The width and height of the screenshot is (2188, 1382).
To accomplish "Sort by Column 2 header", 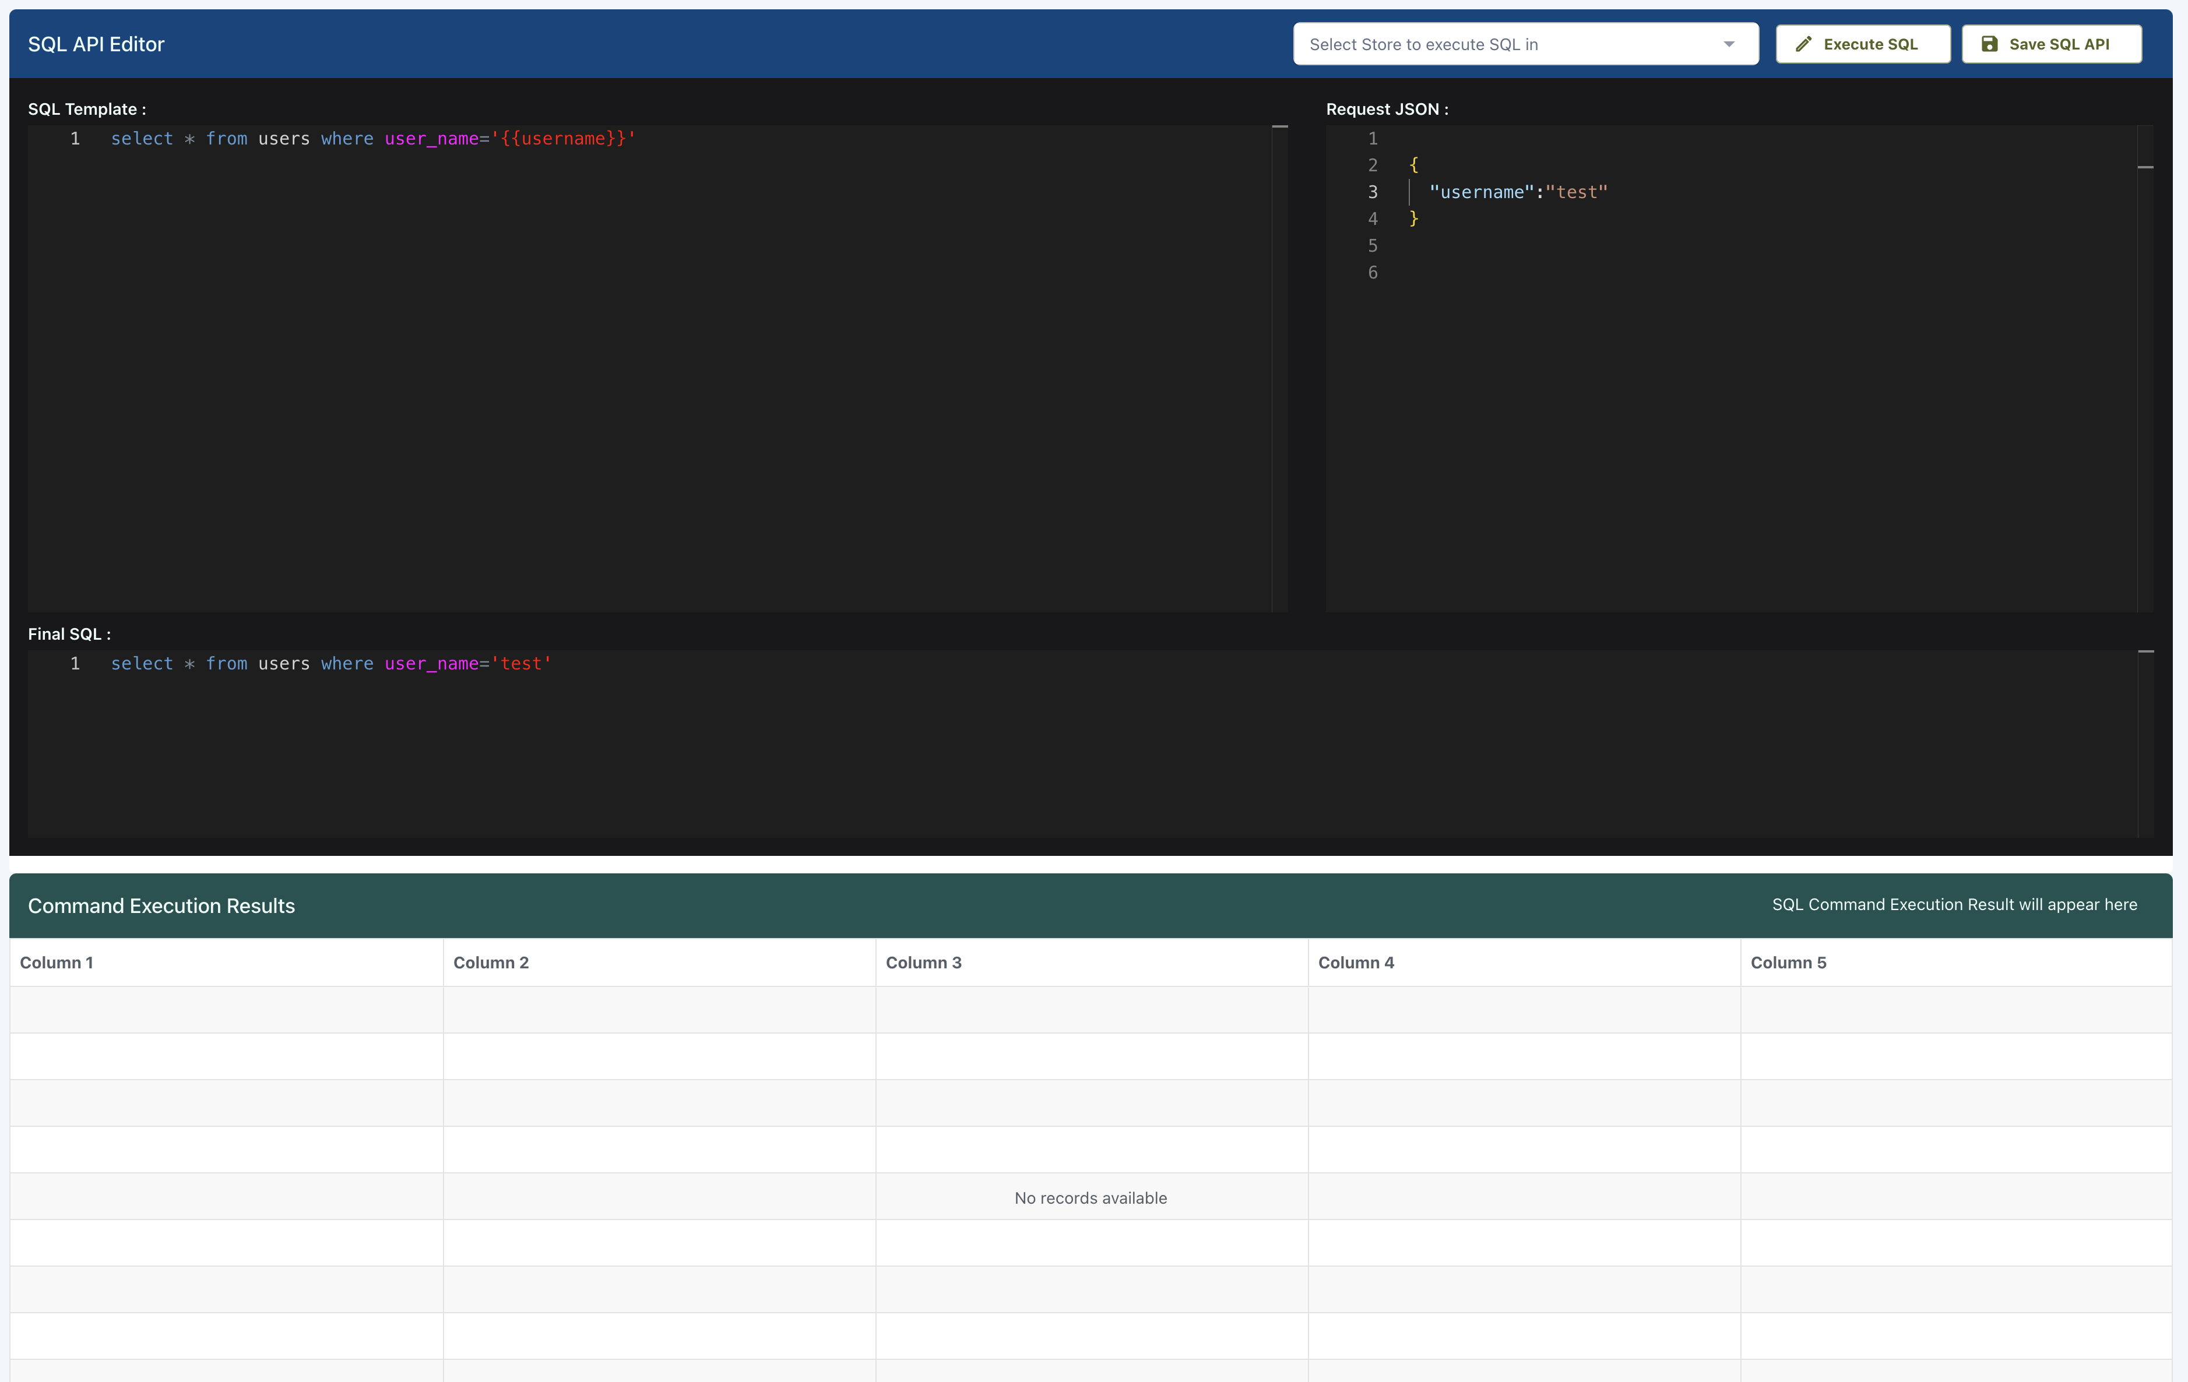I will click(x=491, y=963).
